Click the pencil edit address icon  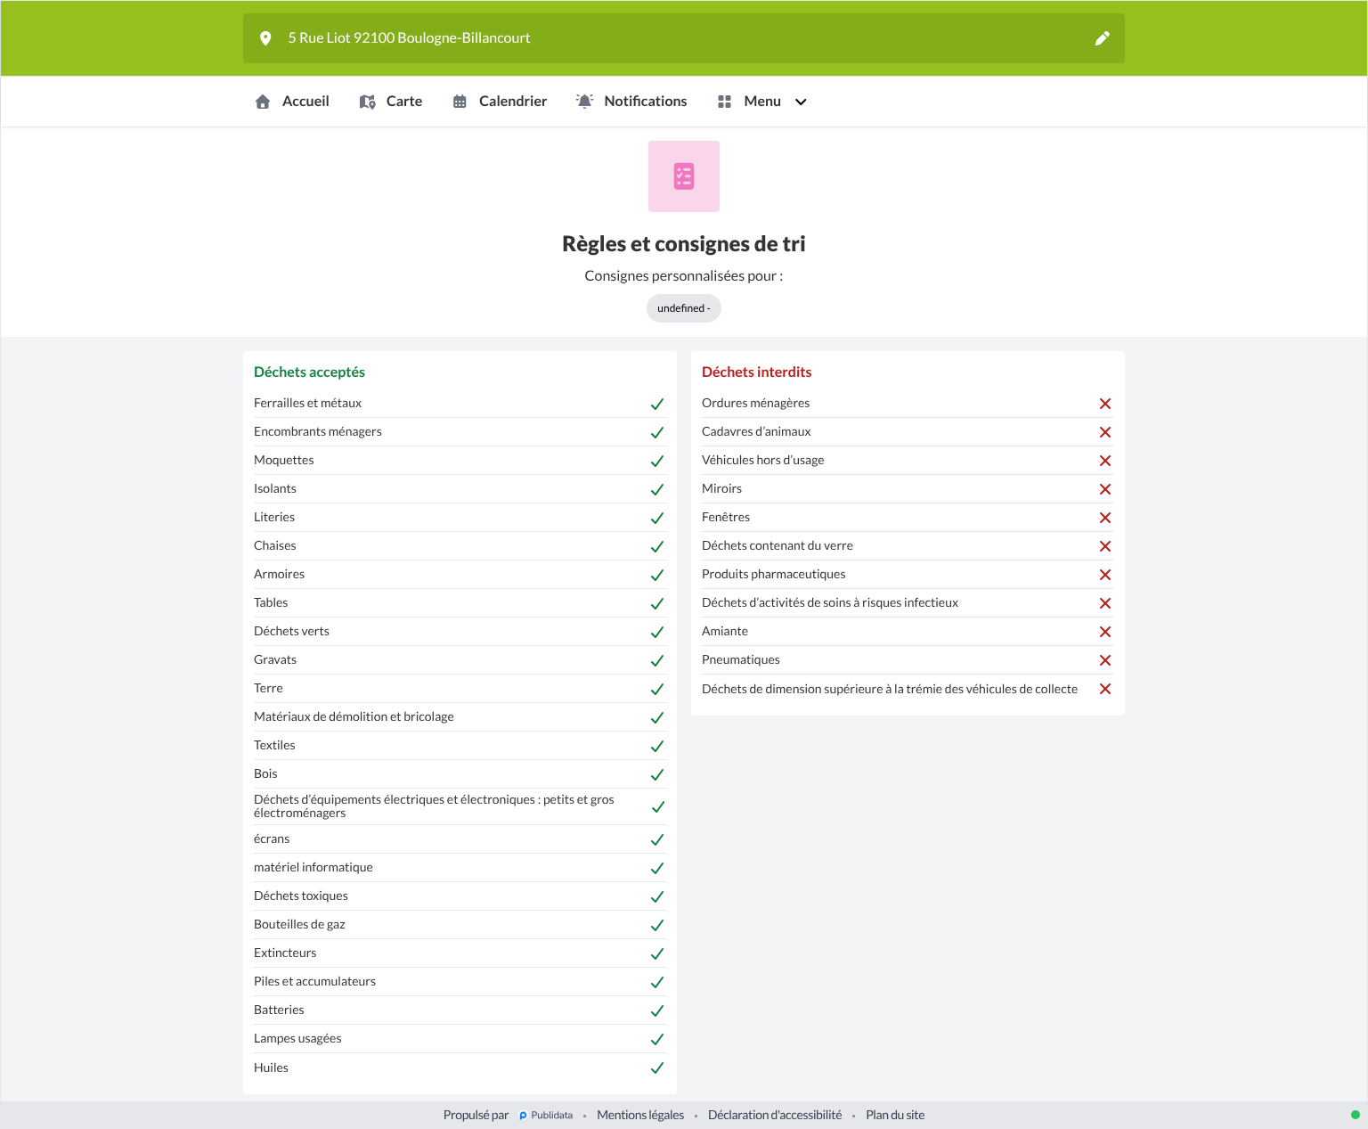click(x=1103, y=38)
